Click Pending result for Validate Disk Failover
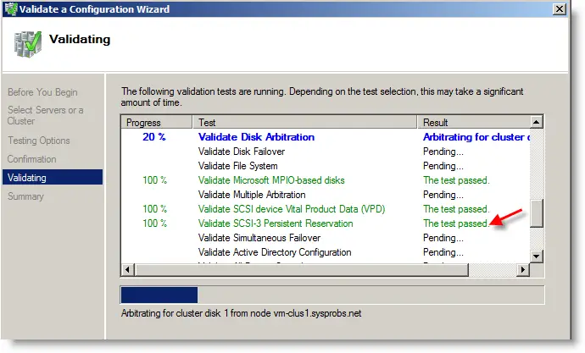This screenshot has width=585, height=353. (x=443, y=152)
